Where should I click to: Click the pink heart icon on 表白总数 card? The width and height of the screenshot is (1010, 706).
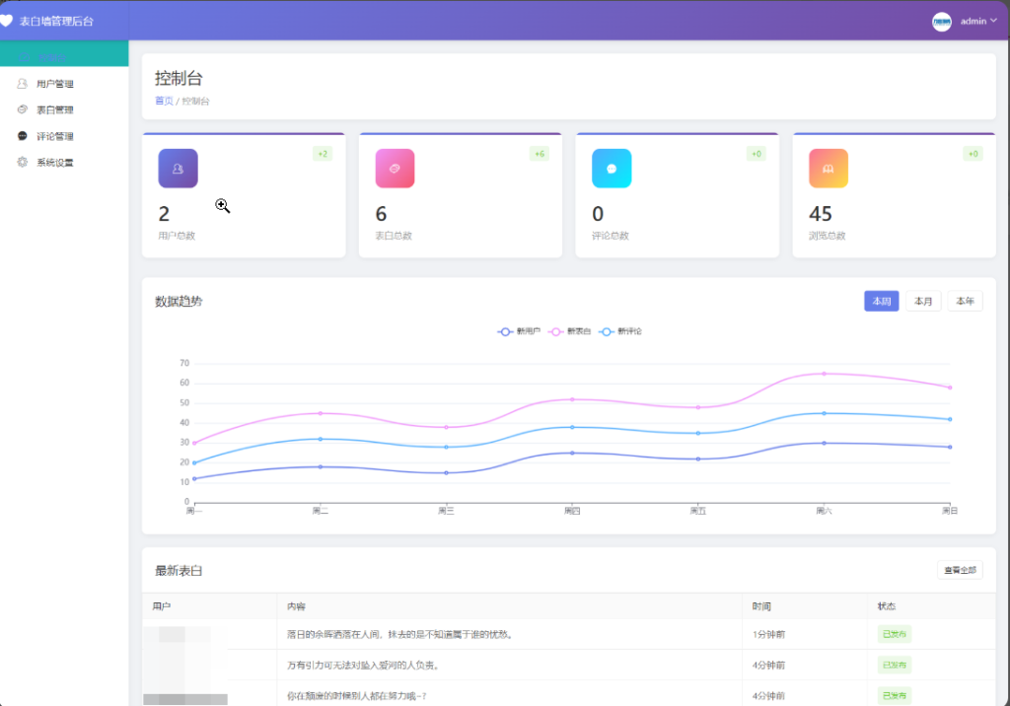pyautogui.click(x=395, y=168)
